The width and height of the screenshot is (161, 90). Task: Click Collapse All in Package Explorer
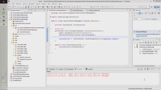click(29, 10)
